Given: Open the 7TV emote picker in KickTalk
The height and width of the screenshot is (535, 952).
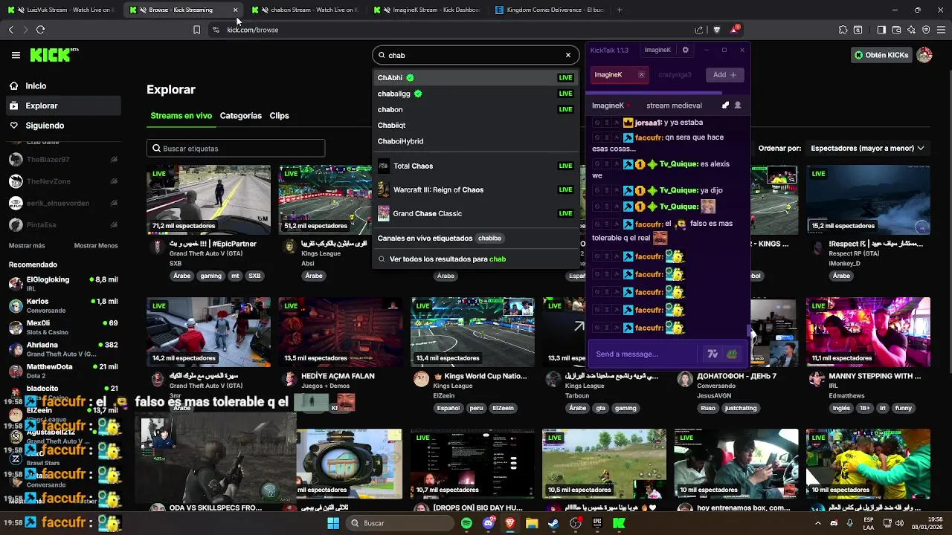Looking at the screenshot, I should [x=713, y=354].
